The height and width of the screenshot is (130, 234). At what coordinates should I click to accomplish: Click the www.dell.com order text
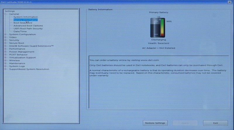point(124,60)
